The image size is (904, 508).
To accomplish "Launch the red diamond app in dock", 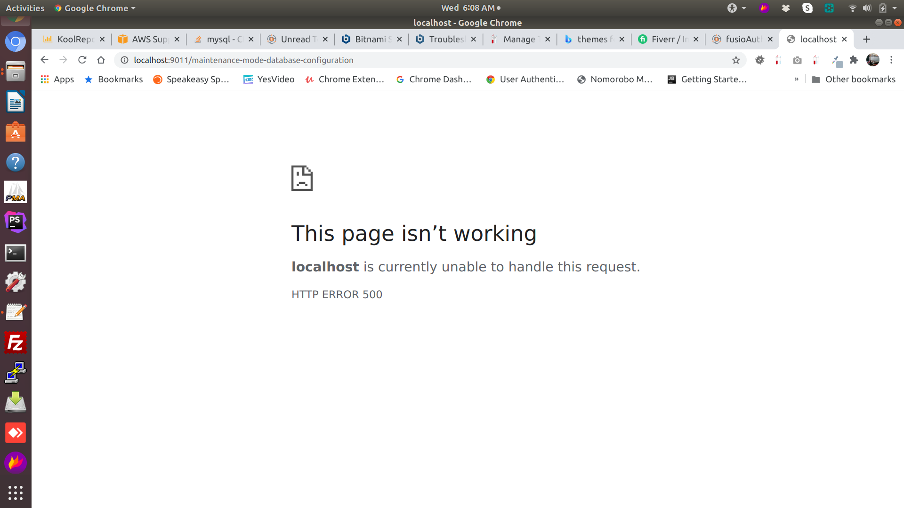I will pyautogui.click(x=16, y=433).
